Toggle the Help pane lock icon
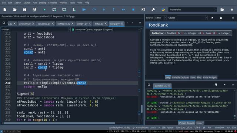 pyautogui.click(x=221, y=18)
